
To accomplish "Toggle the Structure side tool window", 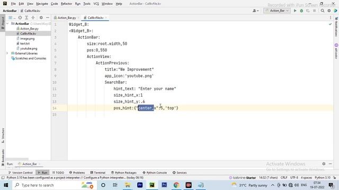I will [3, 136].
